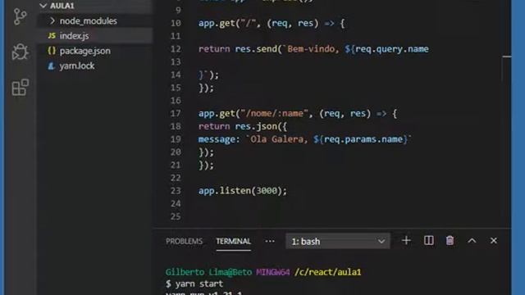Image resolution: width=525 pixels, height=295 pixels.
Task: Click req.params.name on line 19
Action: tap(363, 139)
